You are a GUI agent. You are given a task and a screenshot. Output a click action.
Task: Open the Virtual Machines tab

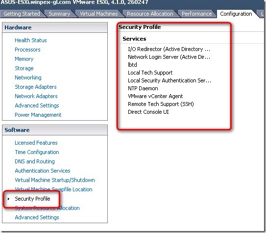[x=99, y=14]
